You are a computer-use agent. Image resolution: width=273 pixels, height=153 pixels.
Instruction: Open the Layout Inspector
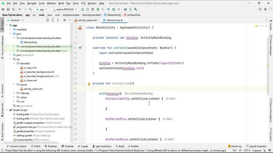[x=256, y=146]
